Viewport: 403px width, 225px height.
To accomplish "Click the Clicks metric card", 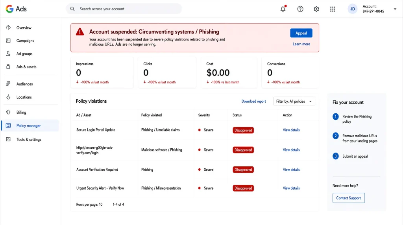I will pyautogui.click(x=167, y=73).
